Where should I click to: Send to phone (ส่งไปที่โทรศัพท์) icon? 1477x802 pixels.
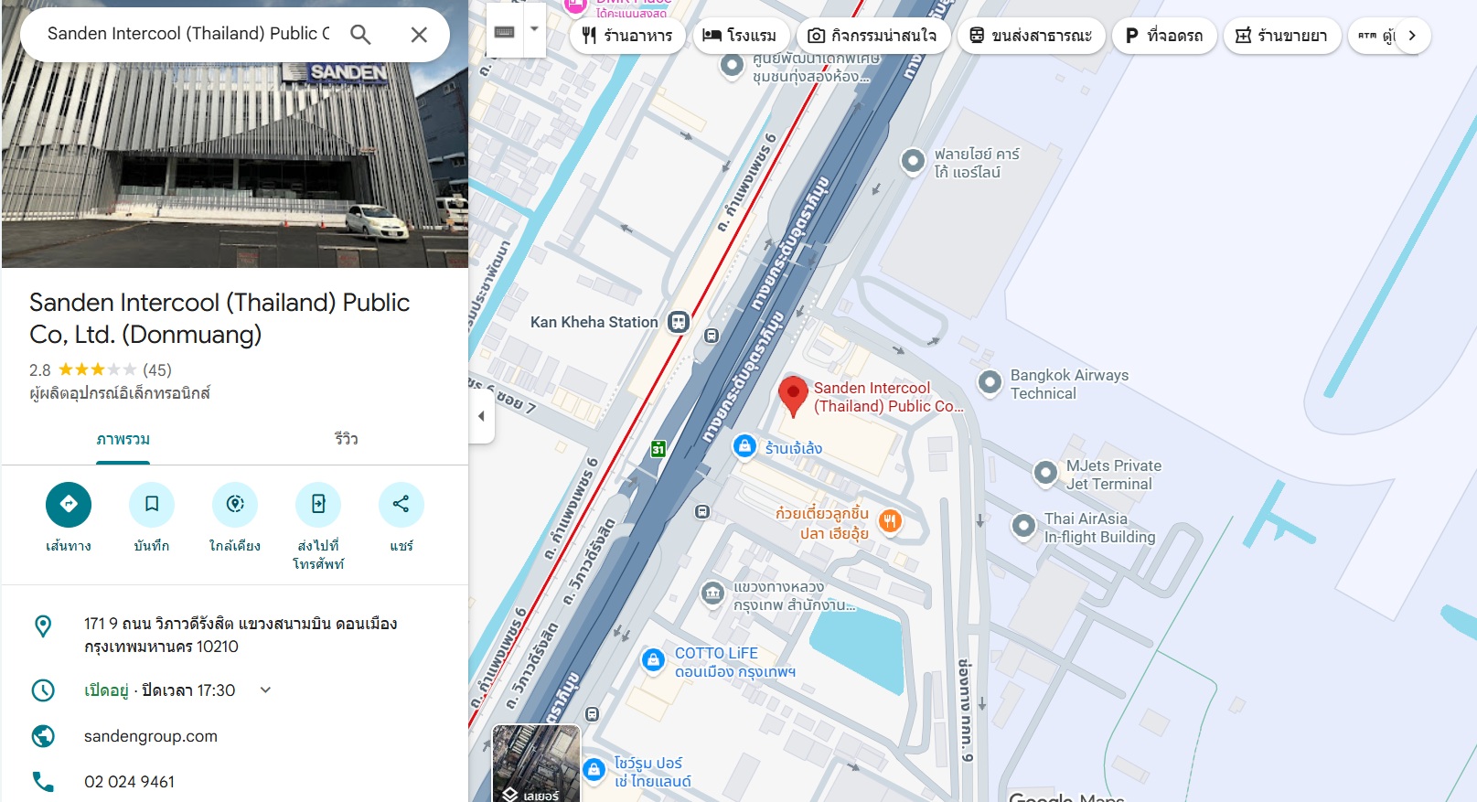click(x=318, y=504)
